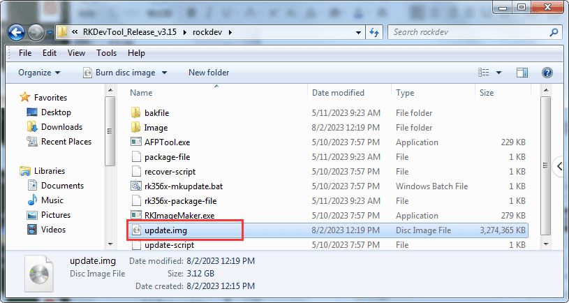Click the refresh button beside address bar
The height and width of the screenshot is (303, 569).
coord(374,32)
